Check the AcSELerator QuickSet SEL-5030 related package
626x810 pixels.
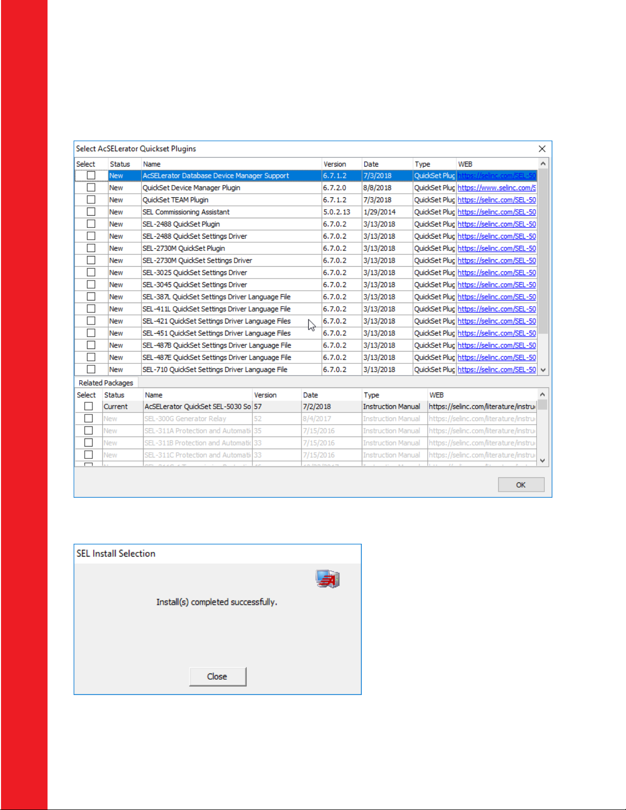88,406
